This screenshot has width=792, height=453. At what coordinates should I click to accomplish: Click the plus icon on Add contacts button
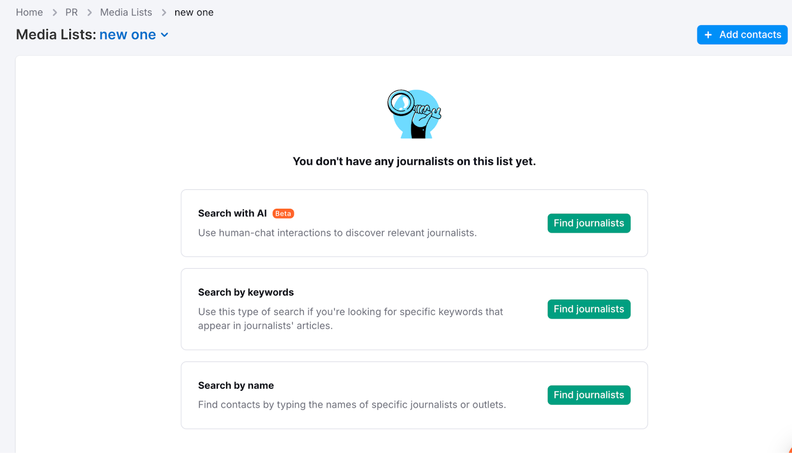[x=709, y=35]
